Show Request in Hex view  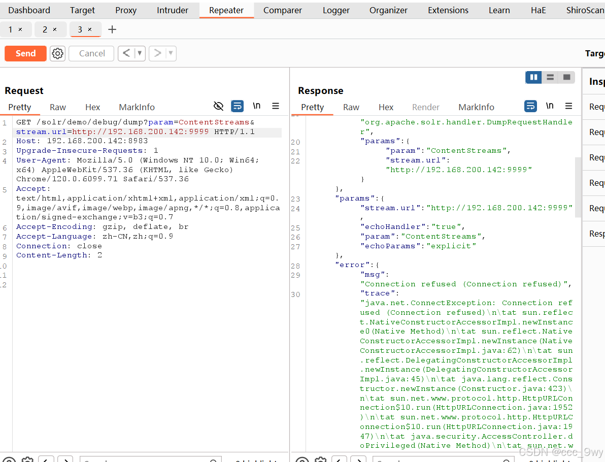92,107
